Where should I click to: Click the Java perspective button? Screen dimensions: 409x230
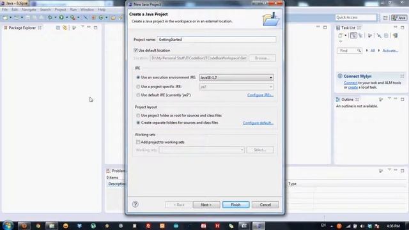[x=399, y=18]
